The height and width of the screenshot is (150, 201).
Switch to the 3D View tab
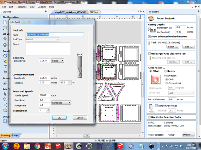pos(94,12)
